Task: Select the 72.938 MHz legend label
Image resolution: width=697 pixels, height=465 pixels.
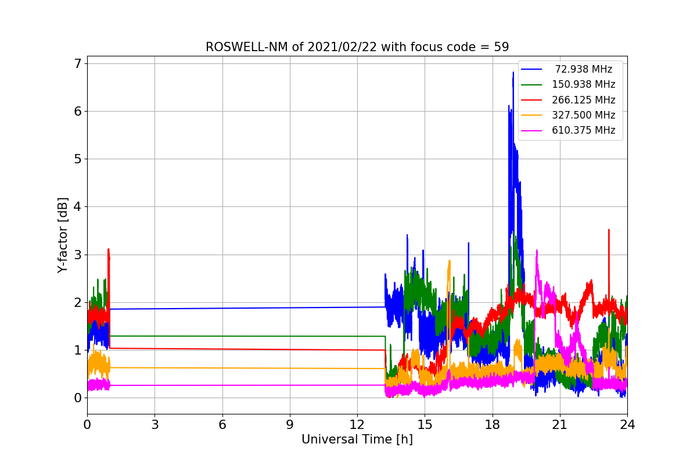Action: 584,69
